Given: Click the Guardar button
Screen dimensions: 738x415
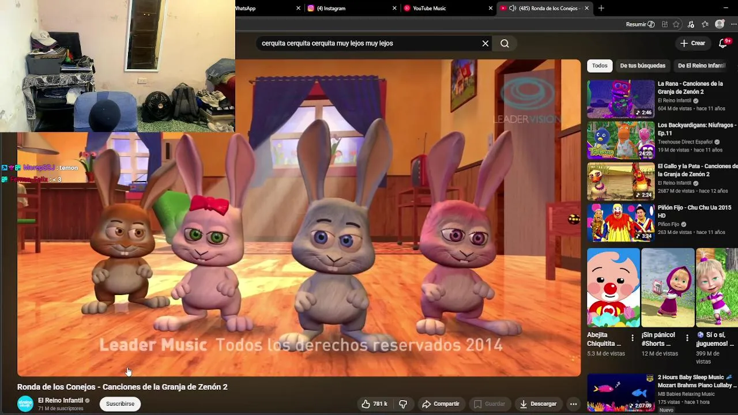Looking at the screenshot, I should (x=490, y=404).
